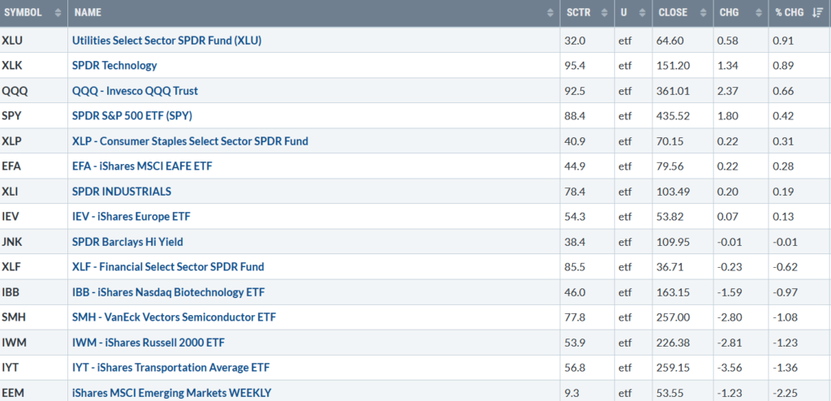
Task: Sort by the SCTR column arrows
Action: click(x=604, y=13)
